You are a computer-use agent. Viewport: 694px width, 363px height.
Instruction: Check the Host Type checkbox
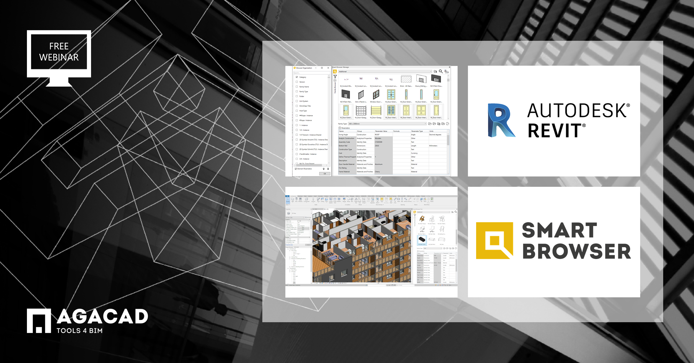tap(297, 111)
